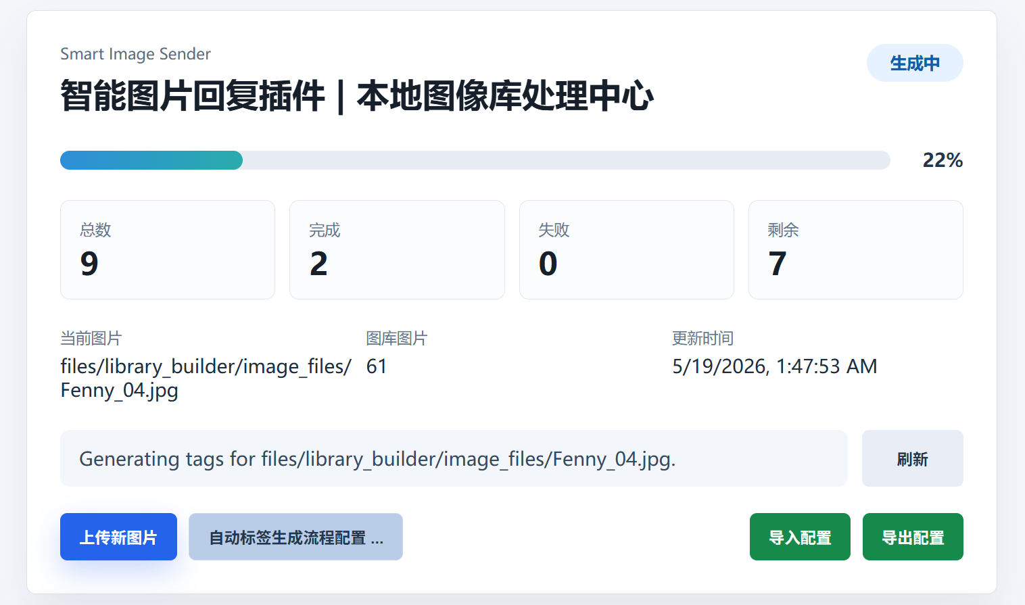Click the 当前图片 label
Viewport: 1025px width, 605px height.
tap(91, 338)
